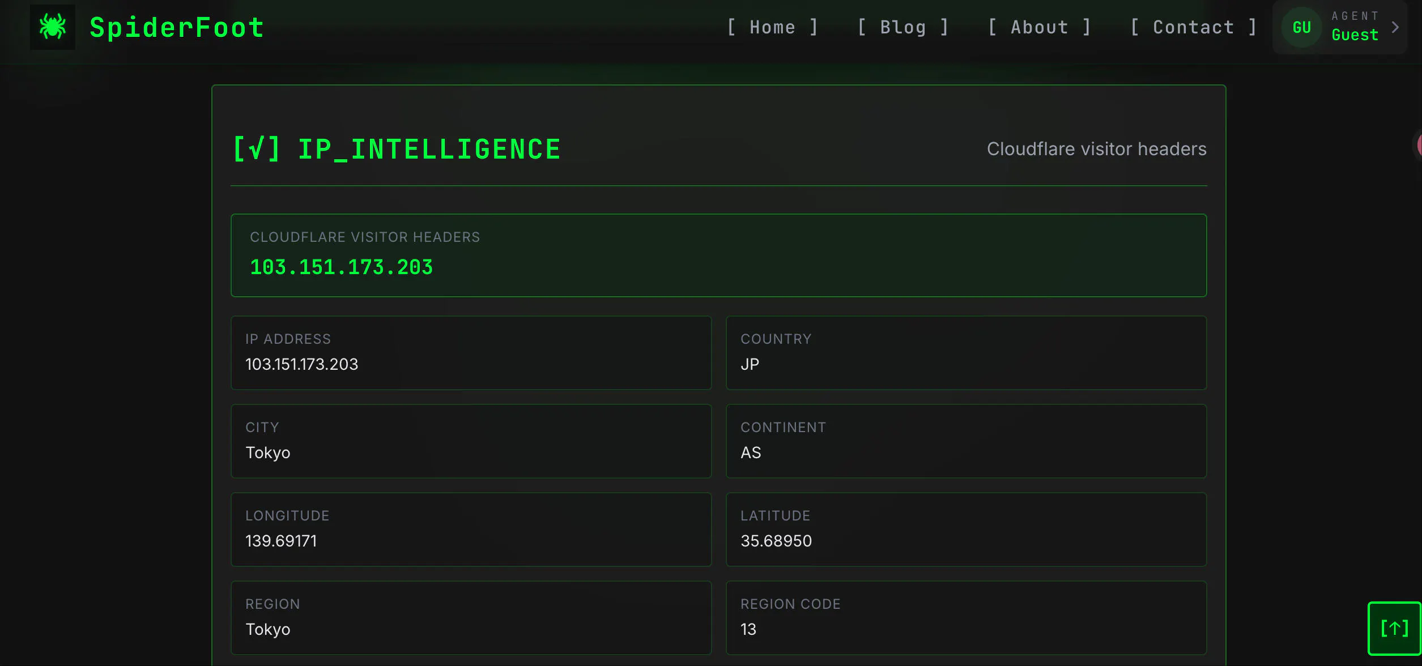Screen dimensions: 1422x666
Task: Open the Home menu item
Action: pyautogui.click(x=772, y=27)
